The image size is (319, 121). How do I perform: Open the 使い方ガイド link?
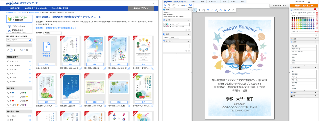300,2
